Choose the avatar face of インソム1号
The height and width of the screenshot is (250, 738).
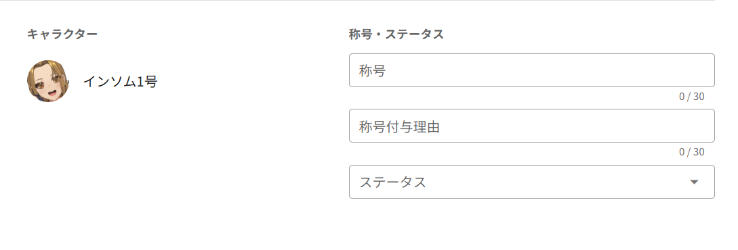[x=48, y=81]
